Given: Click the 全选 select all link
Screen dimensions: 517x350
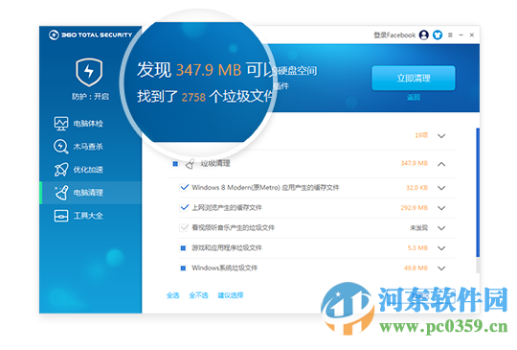Looking at the screenshot, I should [172, 295].
